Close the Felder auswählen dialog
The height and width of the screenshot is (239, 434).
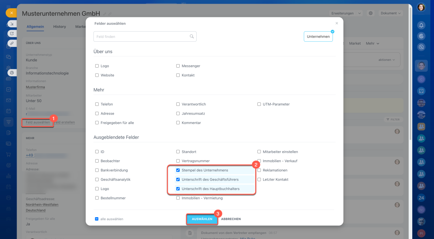click(x=337, y=23)
